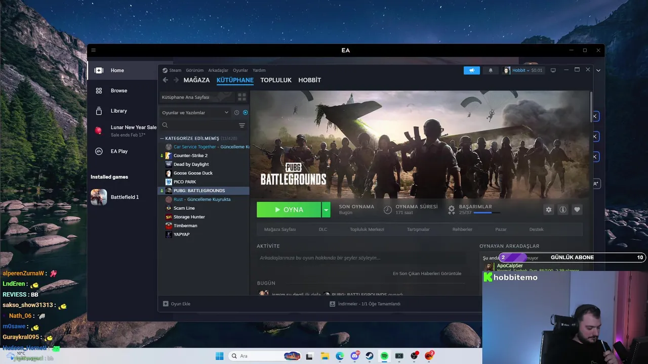Select PUBG: BATTLEGROUNDS in game list
Viewport: 648px width, 364px height.
click(x=204, y=191)
